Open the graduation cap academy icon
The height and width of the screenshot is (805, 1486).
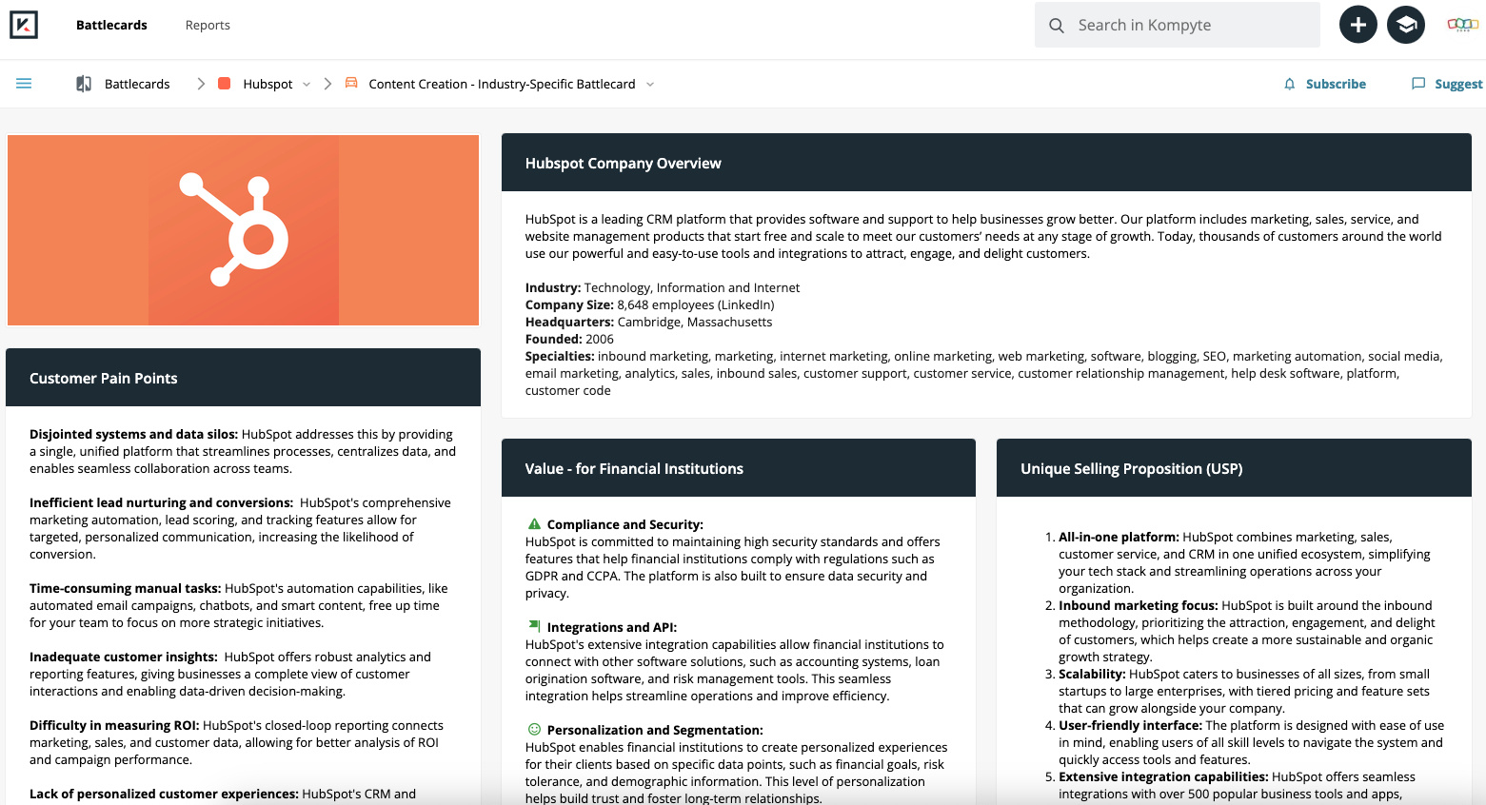(1406, 25)
